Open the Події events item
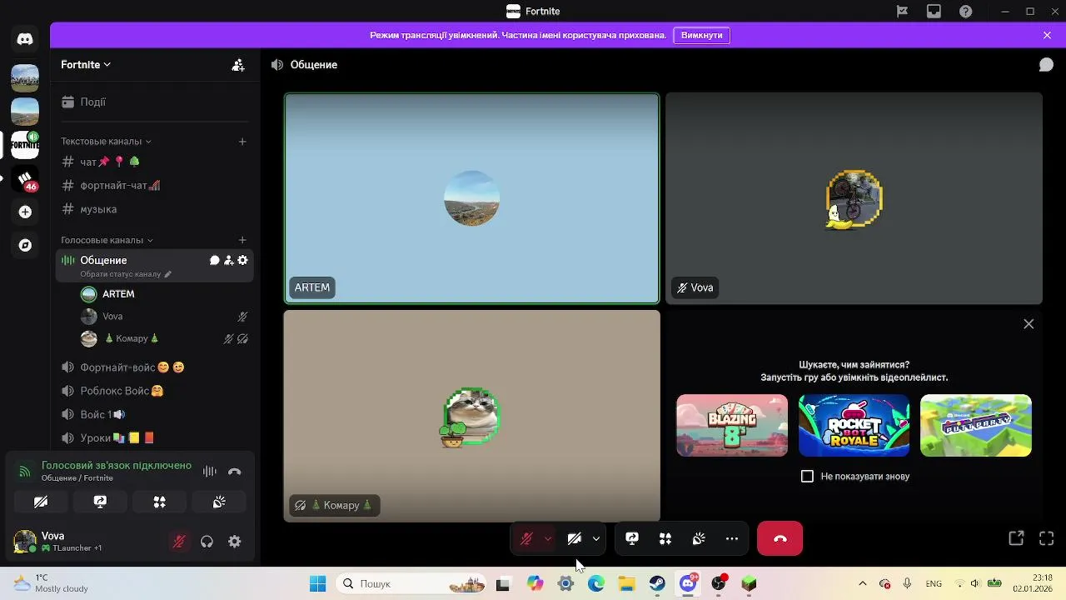The height and width of the screenshot is (600, 1066). [x=155, y=102]
